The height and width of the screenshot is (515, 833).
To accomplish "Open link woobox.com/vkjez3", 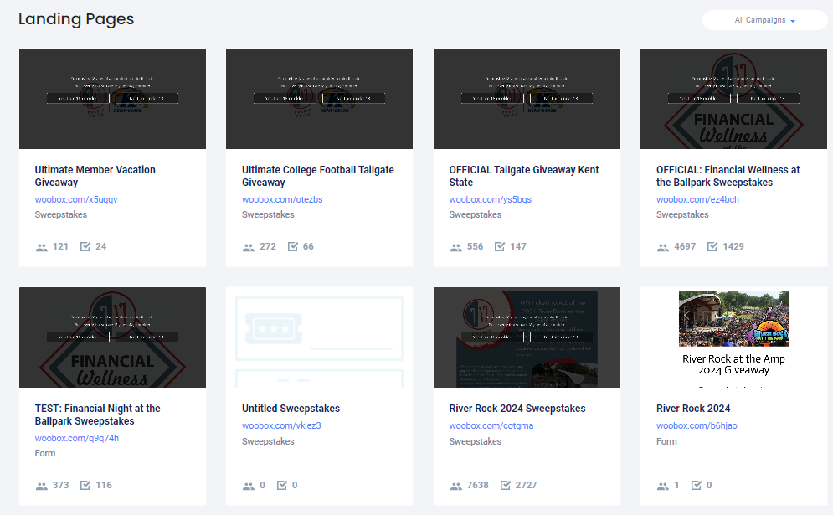I will 281,425.
